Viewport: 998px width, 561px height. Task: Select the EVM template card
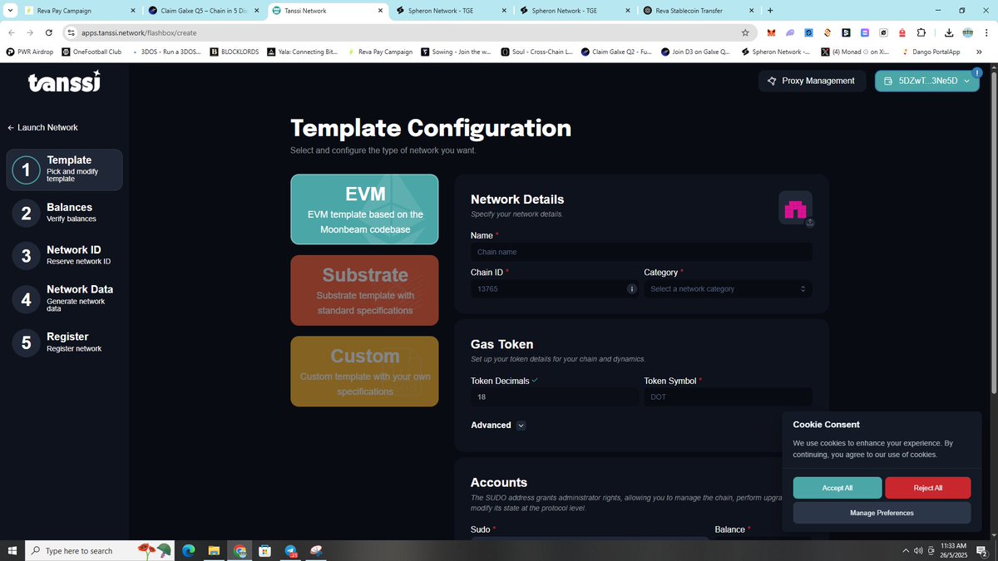(x=364, y=209)
